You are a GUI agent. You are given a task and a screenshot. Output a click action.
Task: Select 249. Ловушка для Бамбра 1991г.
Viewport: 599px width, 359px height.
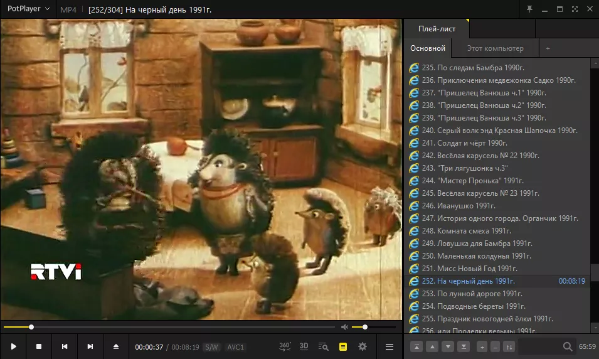[x=497, y=244]
